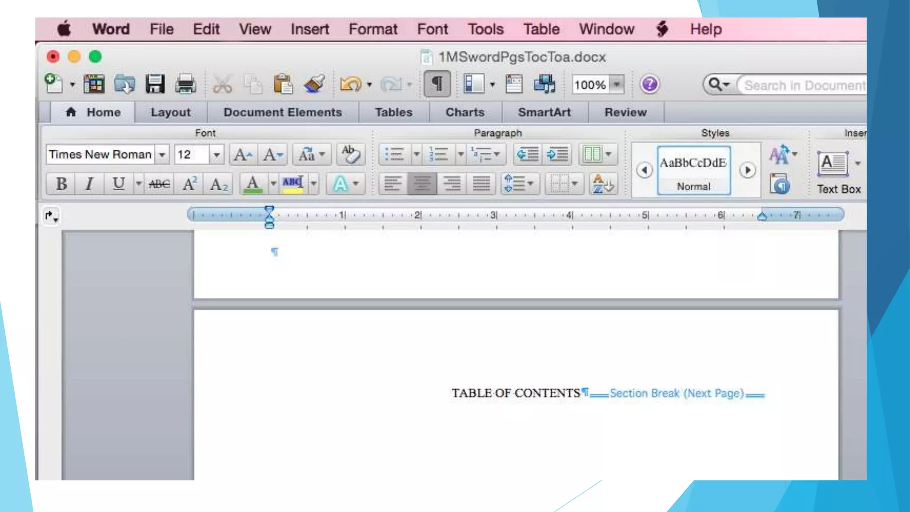Click the Format Painter brush icon
Screen dimensions: 910x512
click(314, 84)
